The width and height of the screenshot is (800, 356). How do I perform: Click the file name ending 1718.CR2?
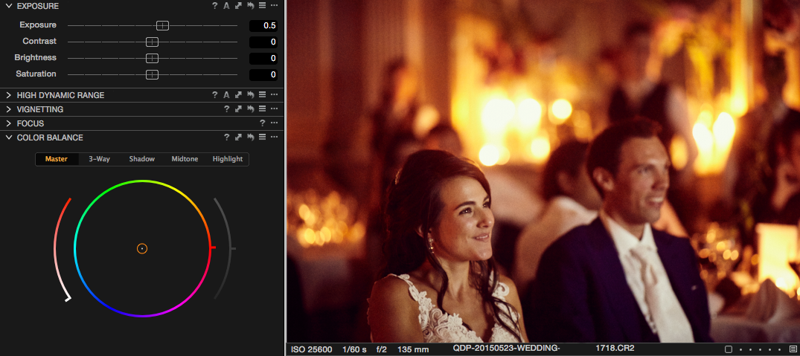pos(543,349)
